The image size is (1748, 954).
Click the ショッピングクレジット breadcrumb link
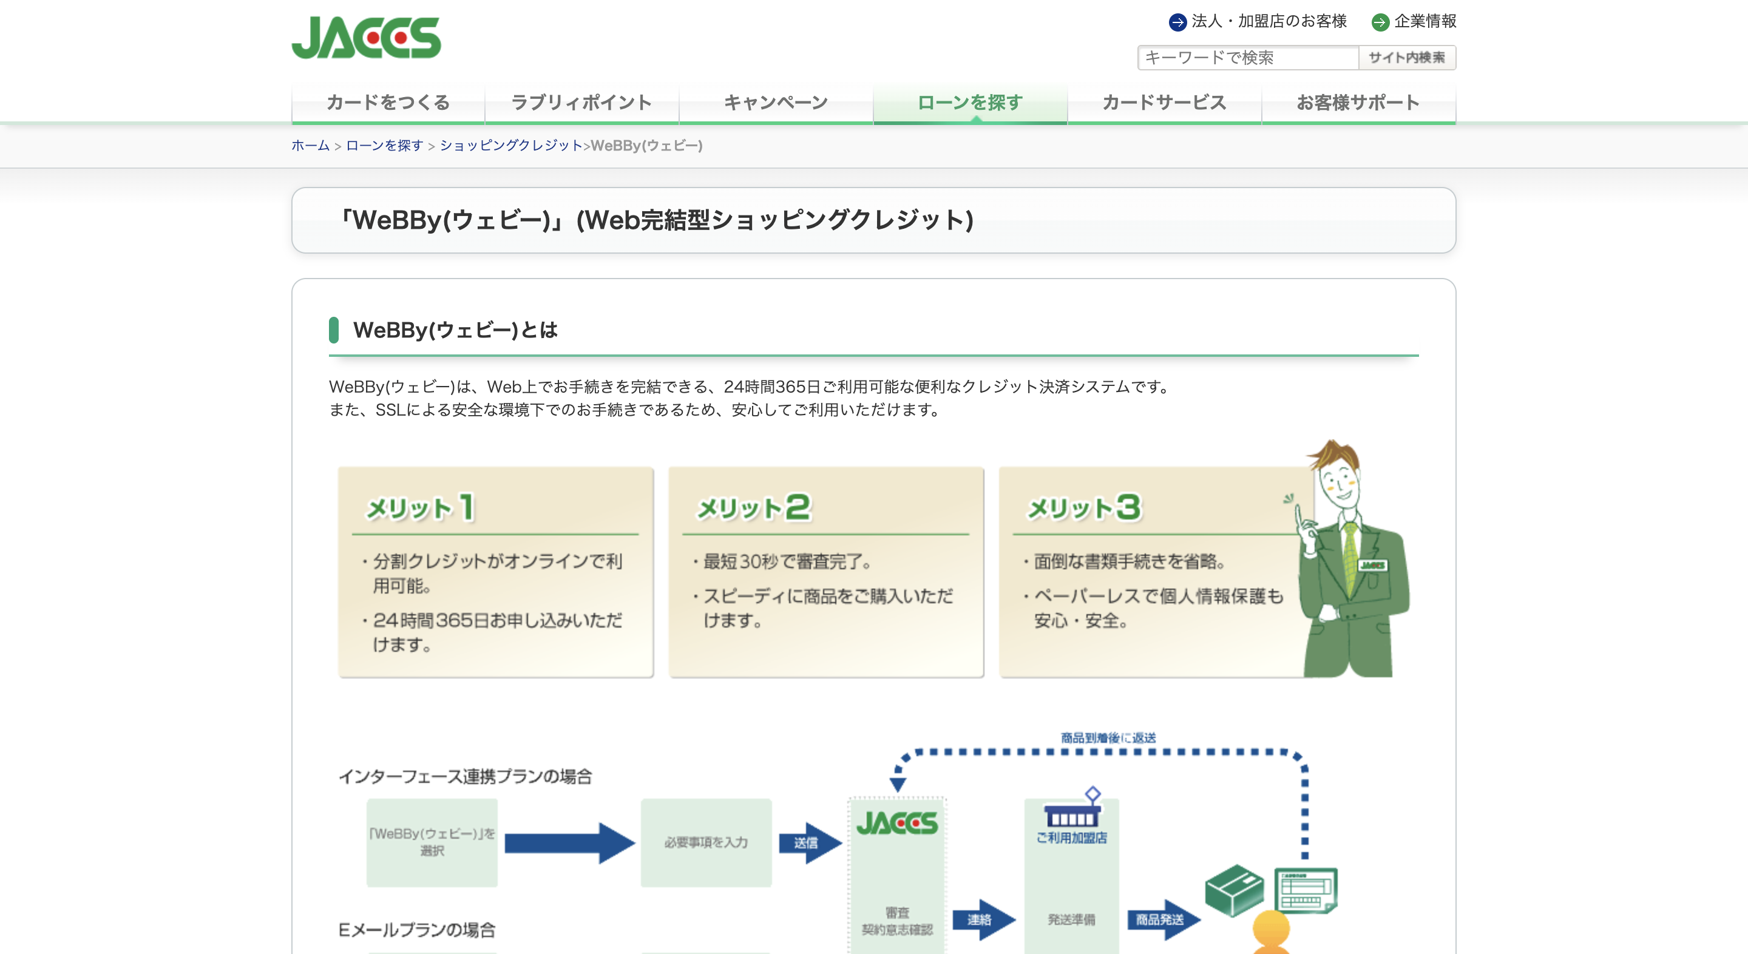point(512,145)
